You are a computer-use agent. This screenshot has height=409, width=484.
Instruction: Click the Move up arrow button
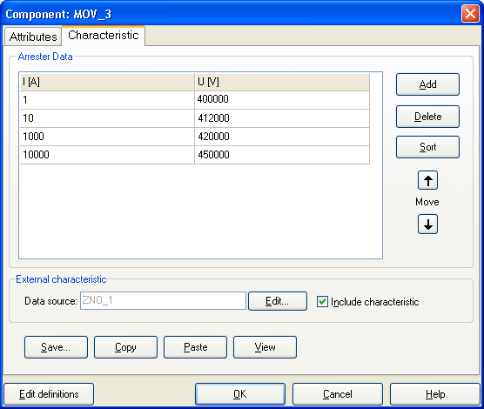pyautogui.click(x=427, y=180)
